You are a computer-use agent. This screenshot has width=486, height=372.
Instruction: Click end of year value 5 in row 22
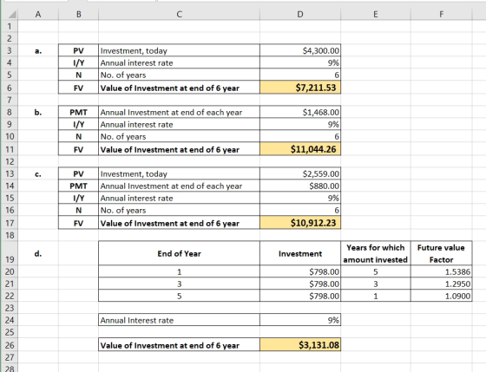(179, 296)
